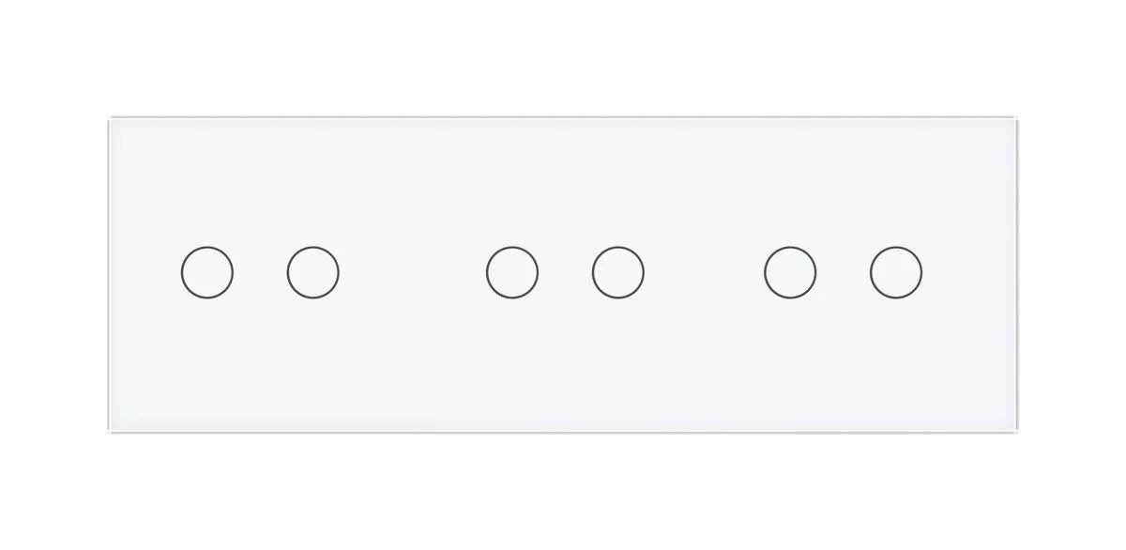Image resolution: width=1126 pixels, height=550 pixels.
Task: Click the space between the two middle circles
Action: (x=565, y=273)
